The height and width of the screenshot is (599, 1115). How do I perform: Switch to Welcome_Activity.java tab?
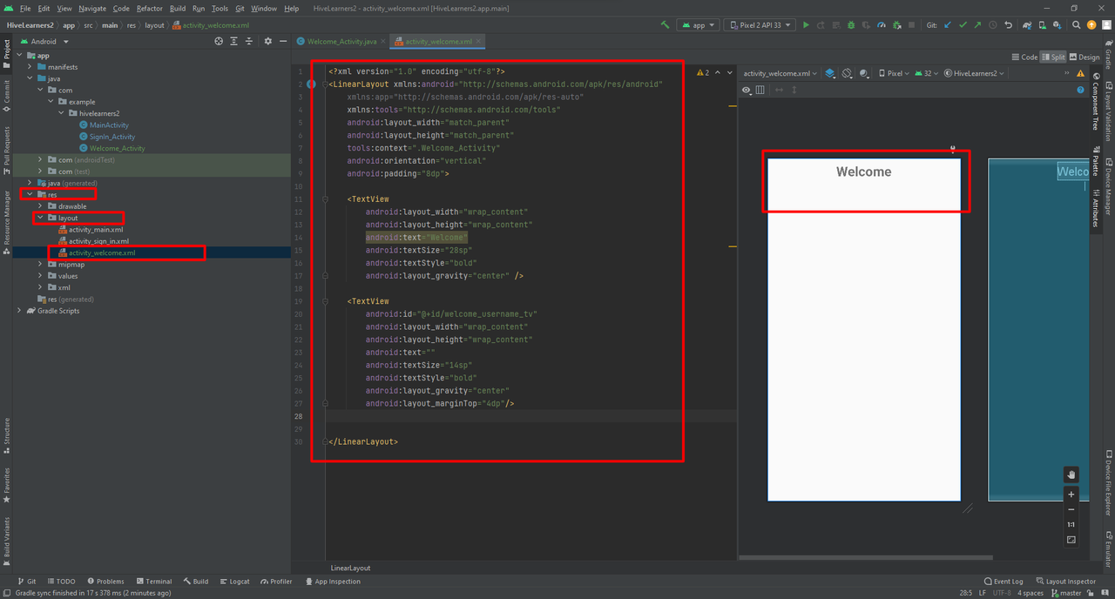coord(341,41)
